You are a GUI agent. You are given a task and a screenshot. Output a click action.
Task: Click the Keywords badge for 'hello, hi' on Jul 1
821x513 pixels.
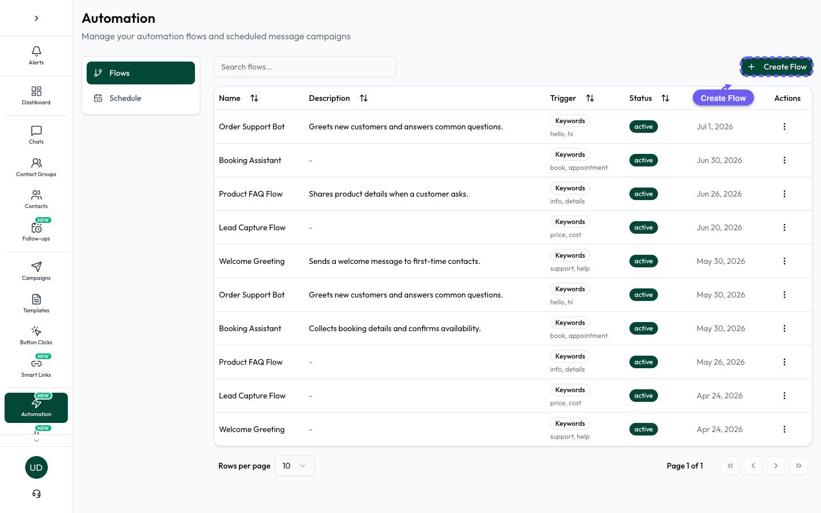(570, 121)
